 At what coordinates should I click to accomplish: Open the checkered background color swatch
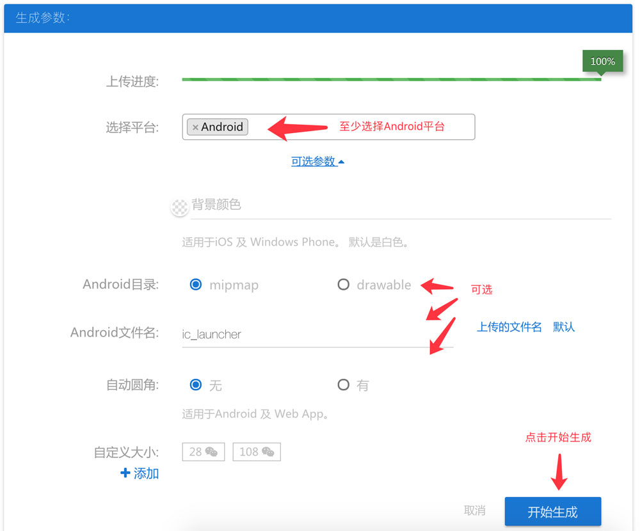pyautogui.click(x=179, y=207)
